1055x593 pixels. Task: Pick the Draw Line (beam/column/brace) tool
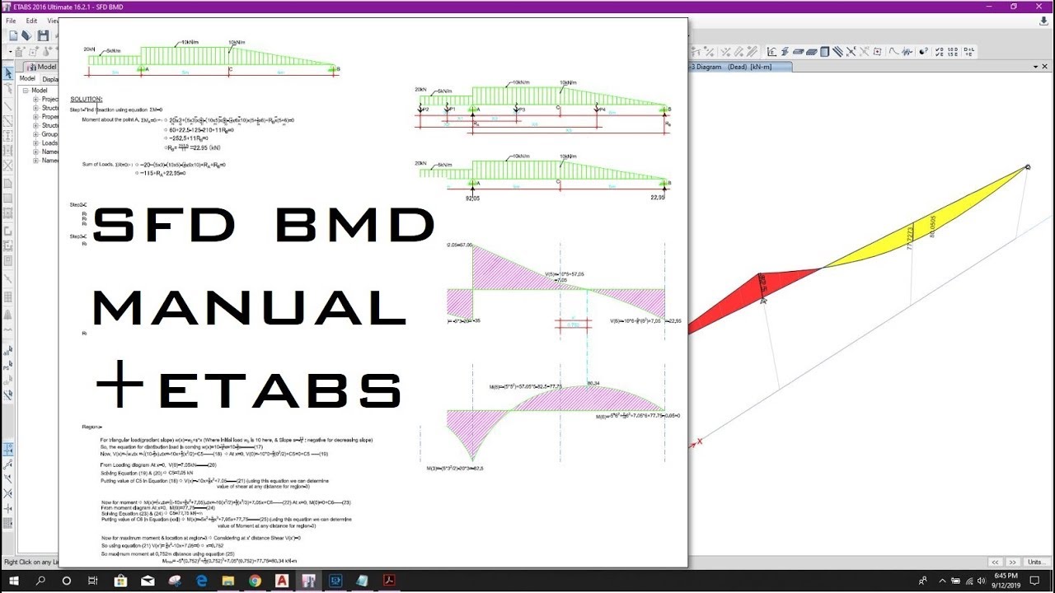click(x=8, y=106)
